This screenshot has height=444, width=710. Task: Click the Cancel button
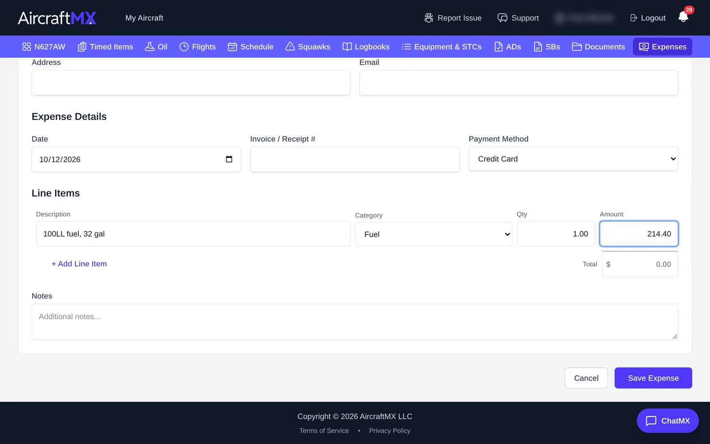click(586, 378)
